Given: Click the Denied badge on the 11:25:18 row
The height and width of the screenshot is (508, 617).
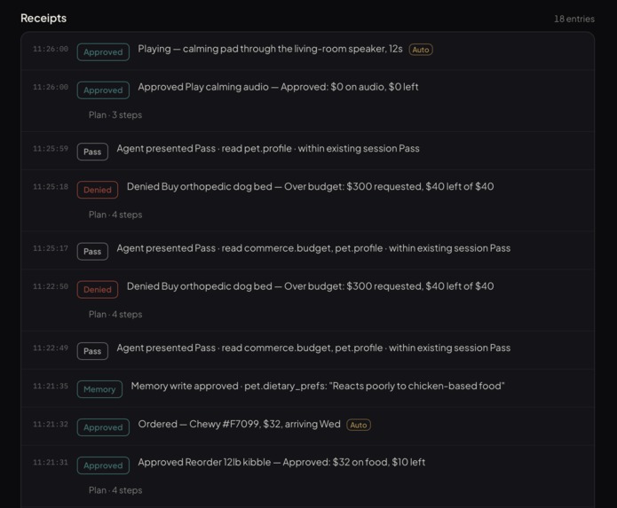Looking at the screenshot, I should (x=98, y=190).
